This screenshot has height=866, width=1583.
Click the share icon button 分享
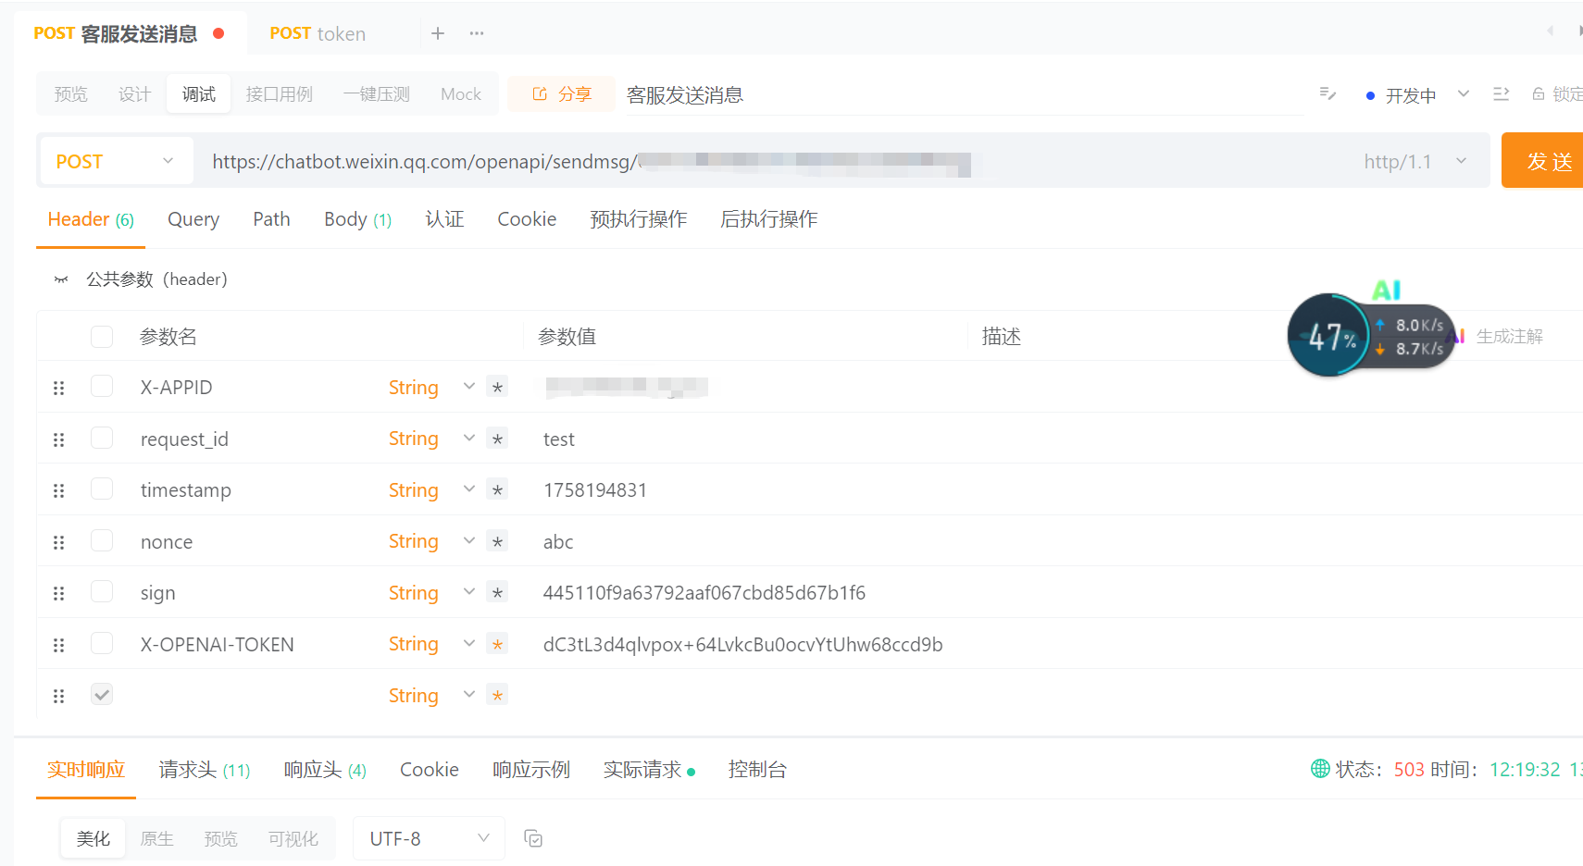click(x=561, y=94)
